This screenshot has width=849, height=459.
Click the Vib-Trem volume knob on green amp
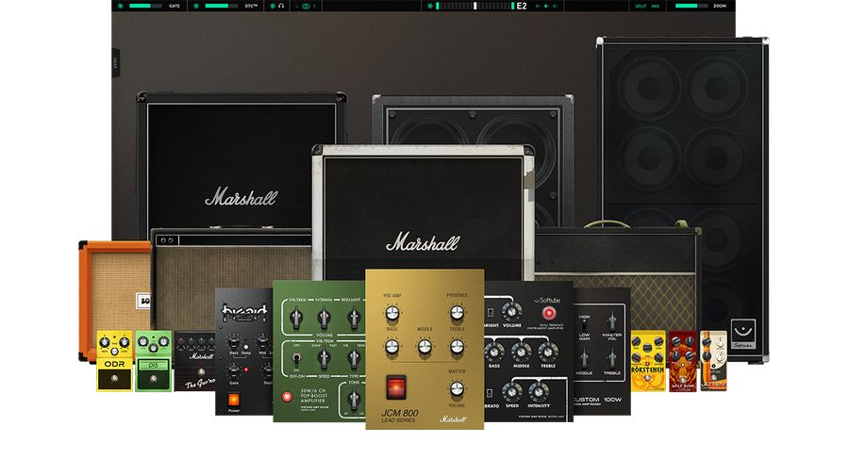point(295,319)
